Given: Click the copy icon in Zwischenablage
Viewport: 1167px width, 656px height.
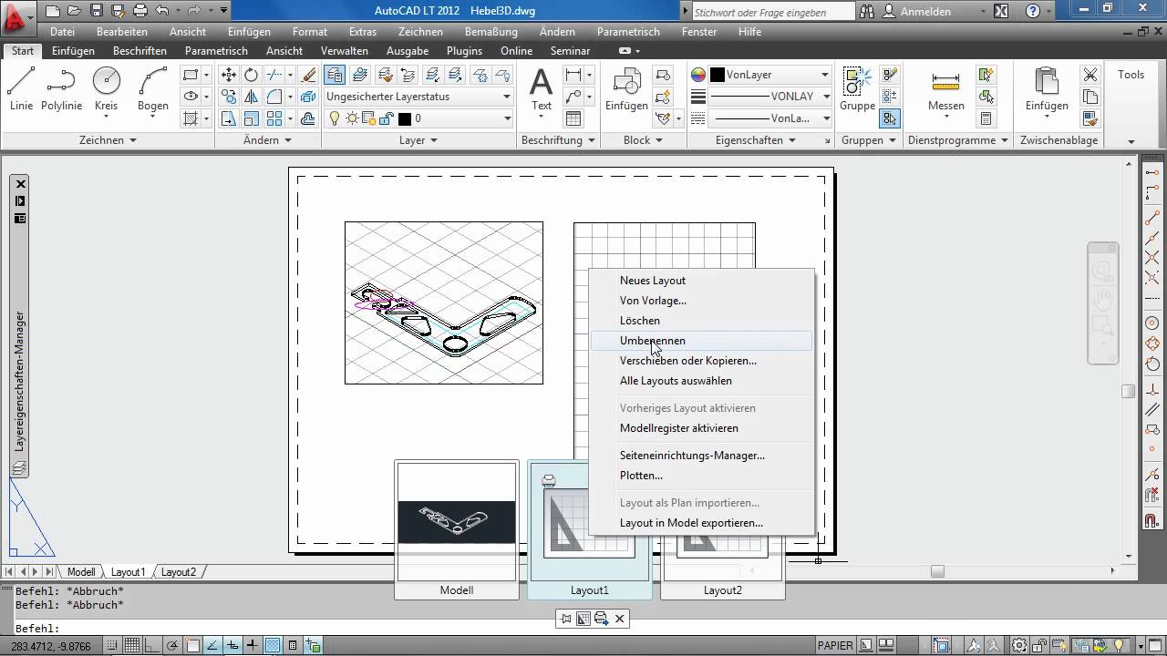Looking at the screenshot, I should (1090, 97).
